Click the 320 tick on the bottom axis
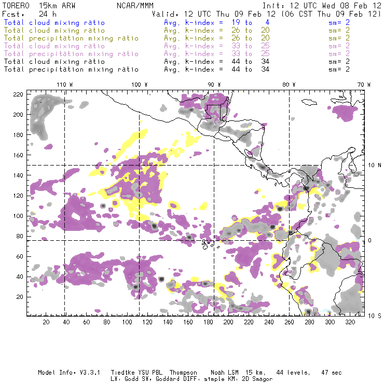The image size is (384, 384). coord(350,322)
